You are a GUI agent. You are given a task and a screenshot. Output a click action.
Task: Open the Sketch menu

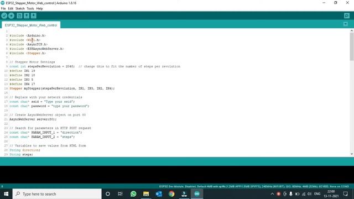[20, 9]
